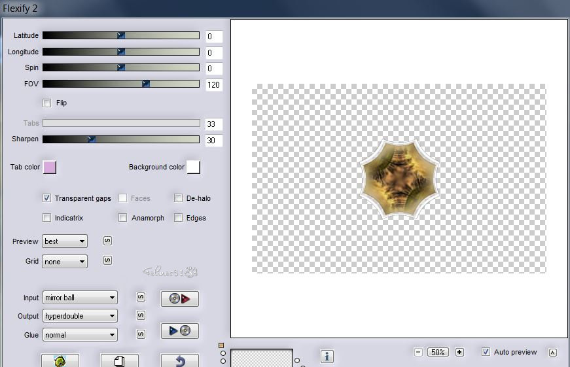This screenshot has height=367, width=570.
Task: Expand the Output dropdown showing hyperdouble
Action: point(80,316)
